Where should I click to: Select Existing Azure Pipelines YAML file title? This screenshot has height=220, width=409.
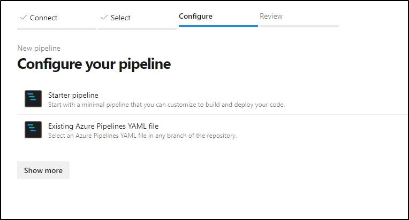(x=103, y=126)
